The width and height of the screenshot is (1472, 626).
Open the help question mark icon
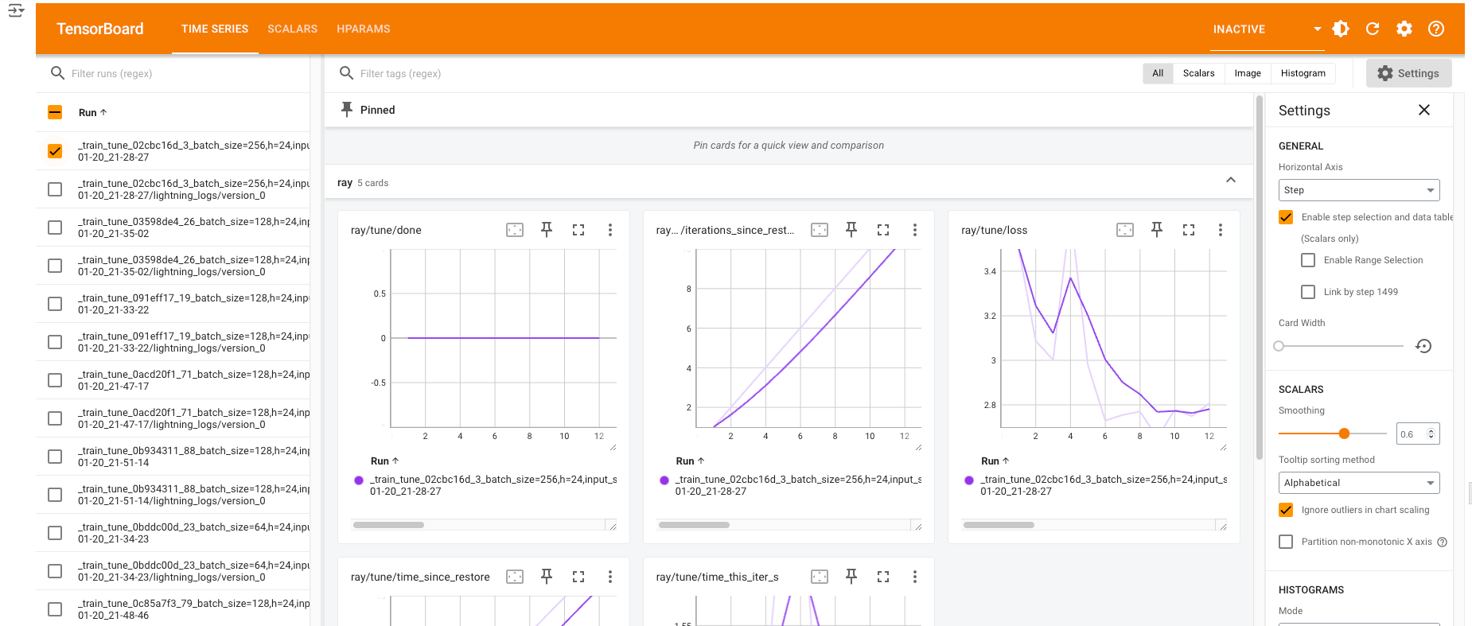point(1436,29)
